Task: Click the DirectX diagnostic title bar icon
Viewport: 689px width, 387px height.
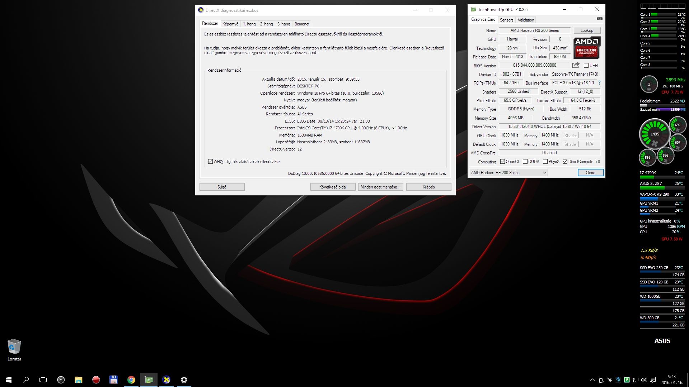Action: point(201,10)
